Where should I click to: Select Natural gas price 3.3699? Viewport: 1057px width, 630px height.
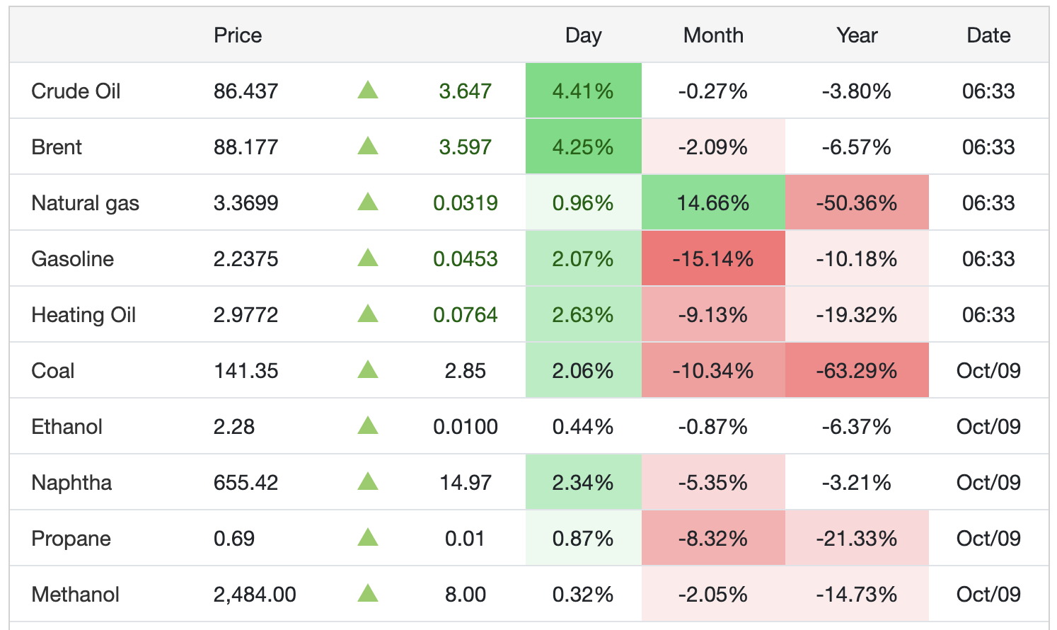pos(246,203)
